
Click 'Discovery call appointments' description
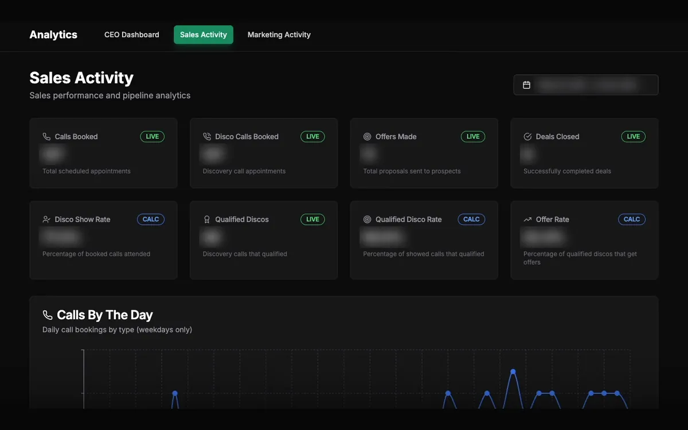pyautogui.click(x=244, y=171)
